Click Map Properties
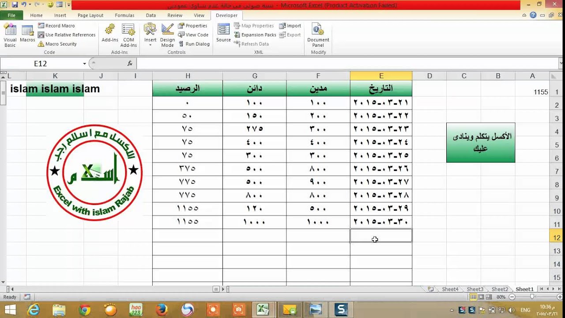Viewport: 565px width, 318px height. [254, 26]
